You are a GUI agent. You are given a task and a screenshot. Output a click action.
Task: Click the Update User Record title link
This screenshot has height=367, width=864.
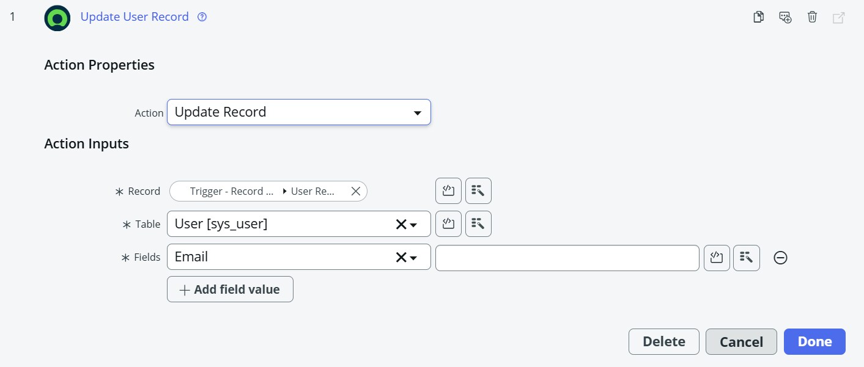tap(135, 16)
